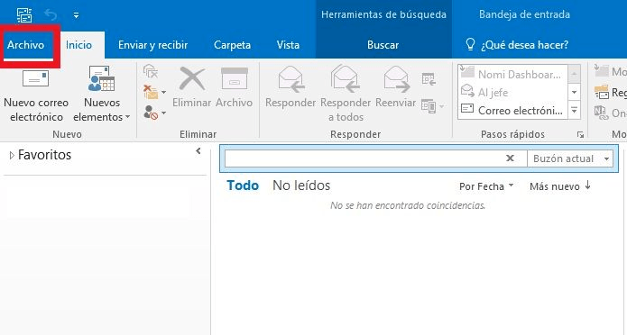
Task: Show only No leídos messages
Action: pyautogui.click(x=301, y=186)
